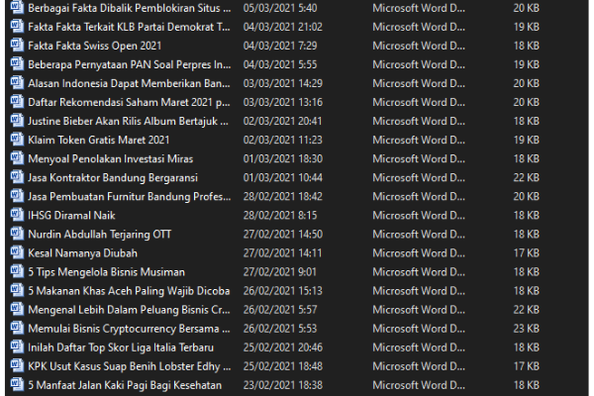Click file name Memulai Bisnis Cryptocurrency Bersama
This screenshot has height=396, width=594.
129,329
